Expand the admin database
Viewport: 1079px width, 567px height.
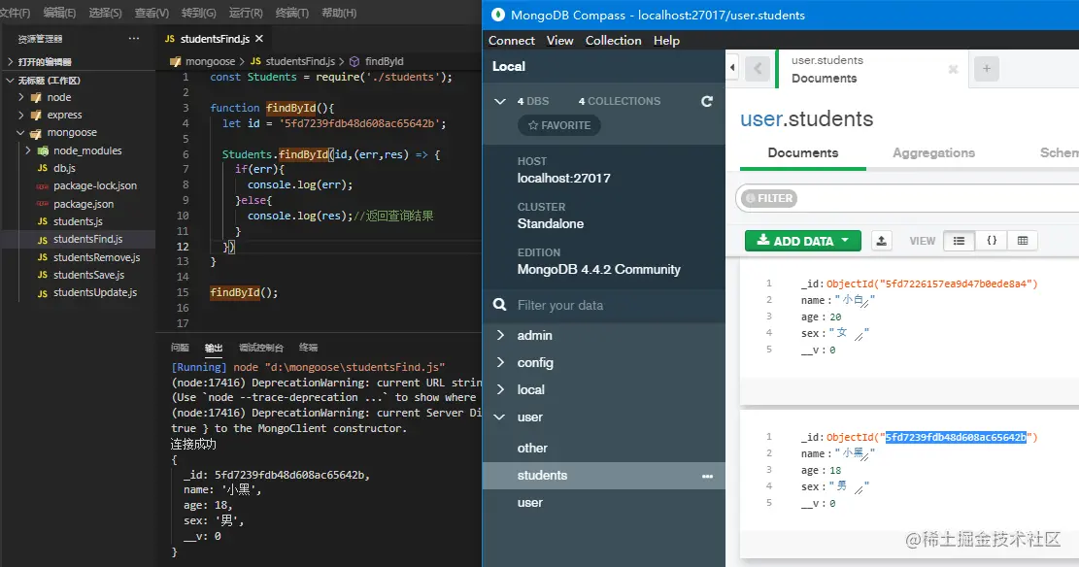(x=500, y=335)
